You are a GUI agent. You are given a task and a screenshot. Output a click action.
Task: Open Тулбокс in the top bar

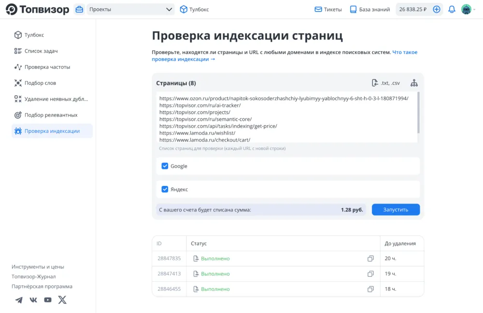tap(194, 9)
